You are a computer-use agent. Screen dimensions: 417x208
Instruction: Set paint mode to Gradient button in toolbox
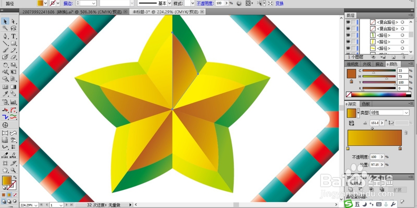[x=9, y=195]
